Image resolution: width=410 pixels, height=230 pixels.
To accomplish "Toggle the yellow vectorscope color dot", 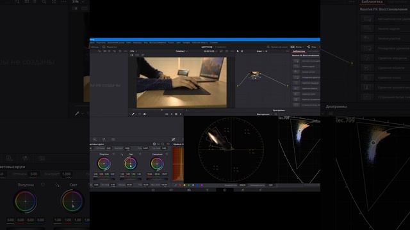I will (x=184, y=185).
